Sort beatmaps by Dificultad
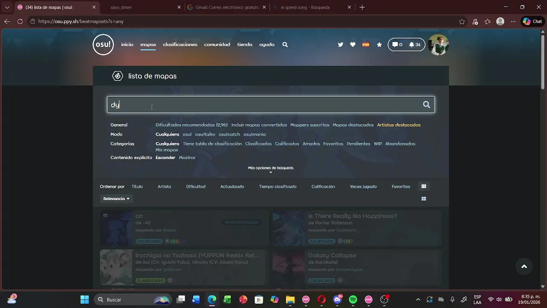 196,187
